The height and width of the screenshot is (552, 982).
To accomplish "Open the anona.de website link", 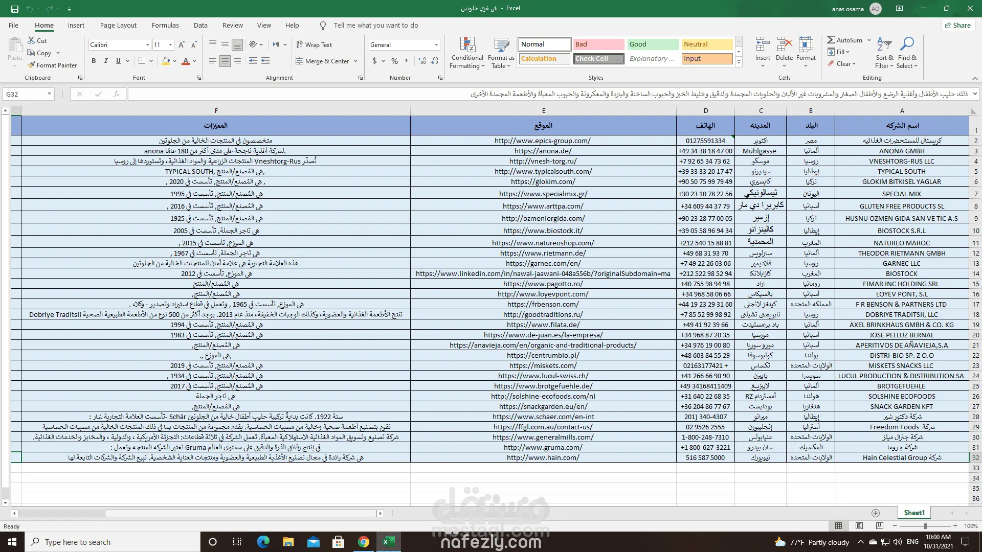I will pos(543,151).
